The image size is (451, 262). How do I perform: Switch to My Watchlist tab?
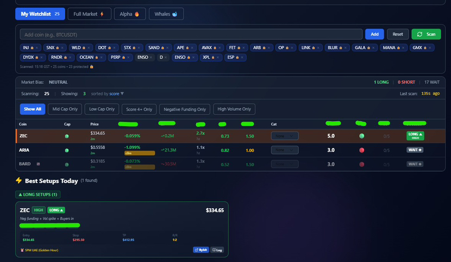pyautogui.click(x=40, y=14)
